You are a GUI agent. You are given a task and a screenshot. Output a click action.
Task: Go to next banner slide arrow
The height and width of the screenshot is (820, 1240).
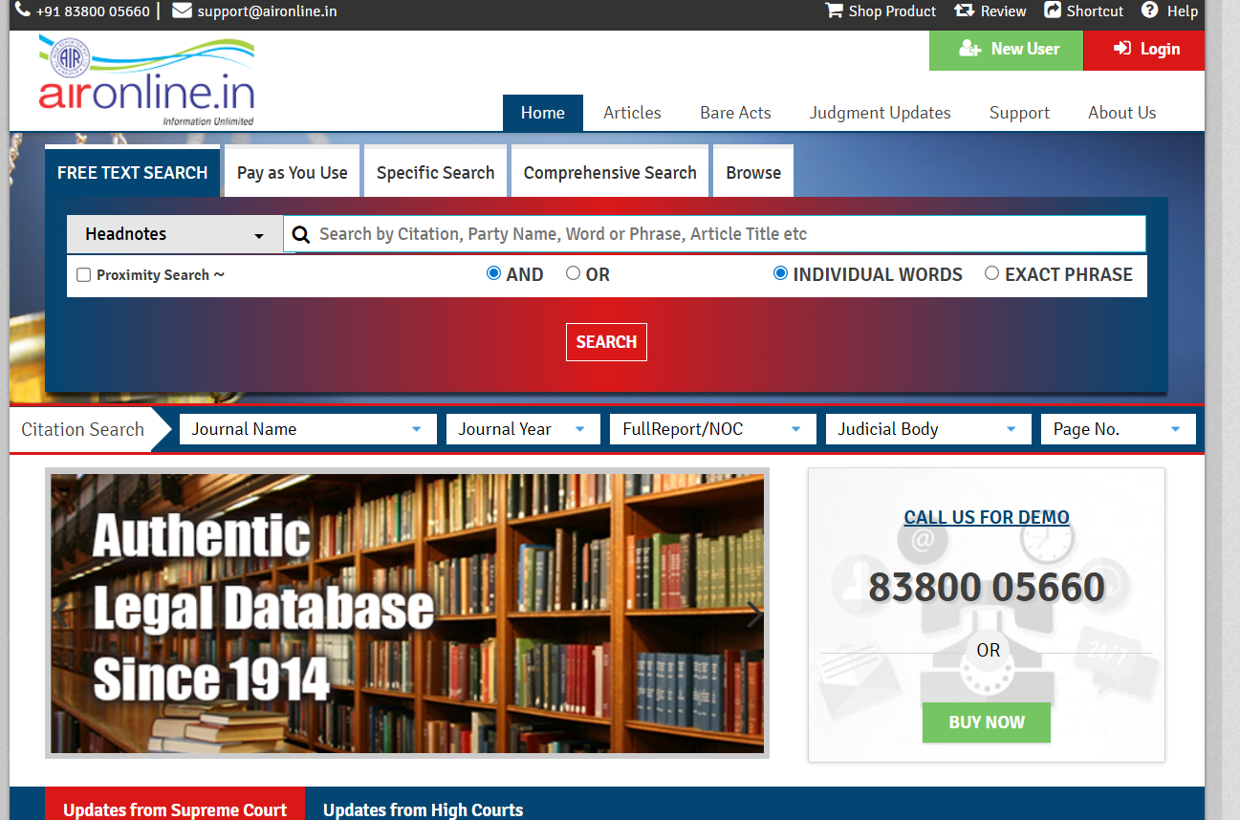pyautogui.click(x=753, y=614)
